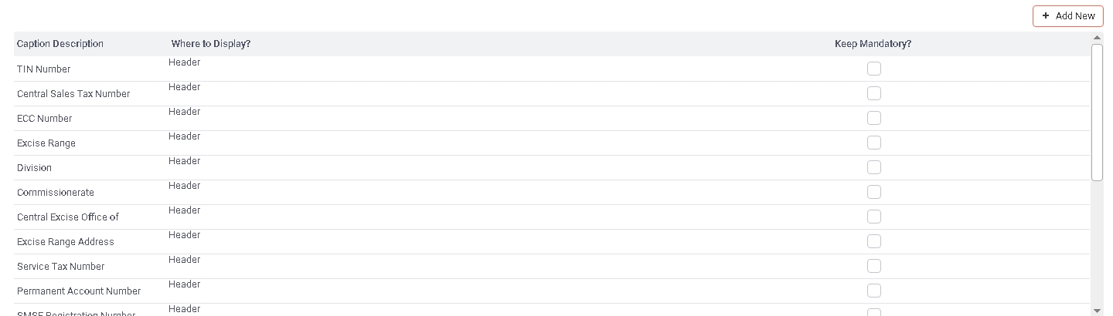Enable mandatory for Excise Range Address
Screen dimensions: 1113x316
873,241
